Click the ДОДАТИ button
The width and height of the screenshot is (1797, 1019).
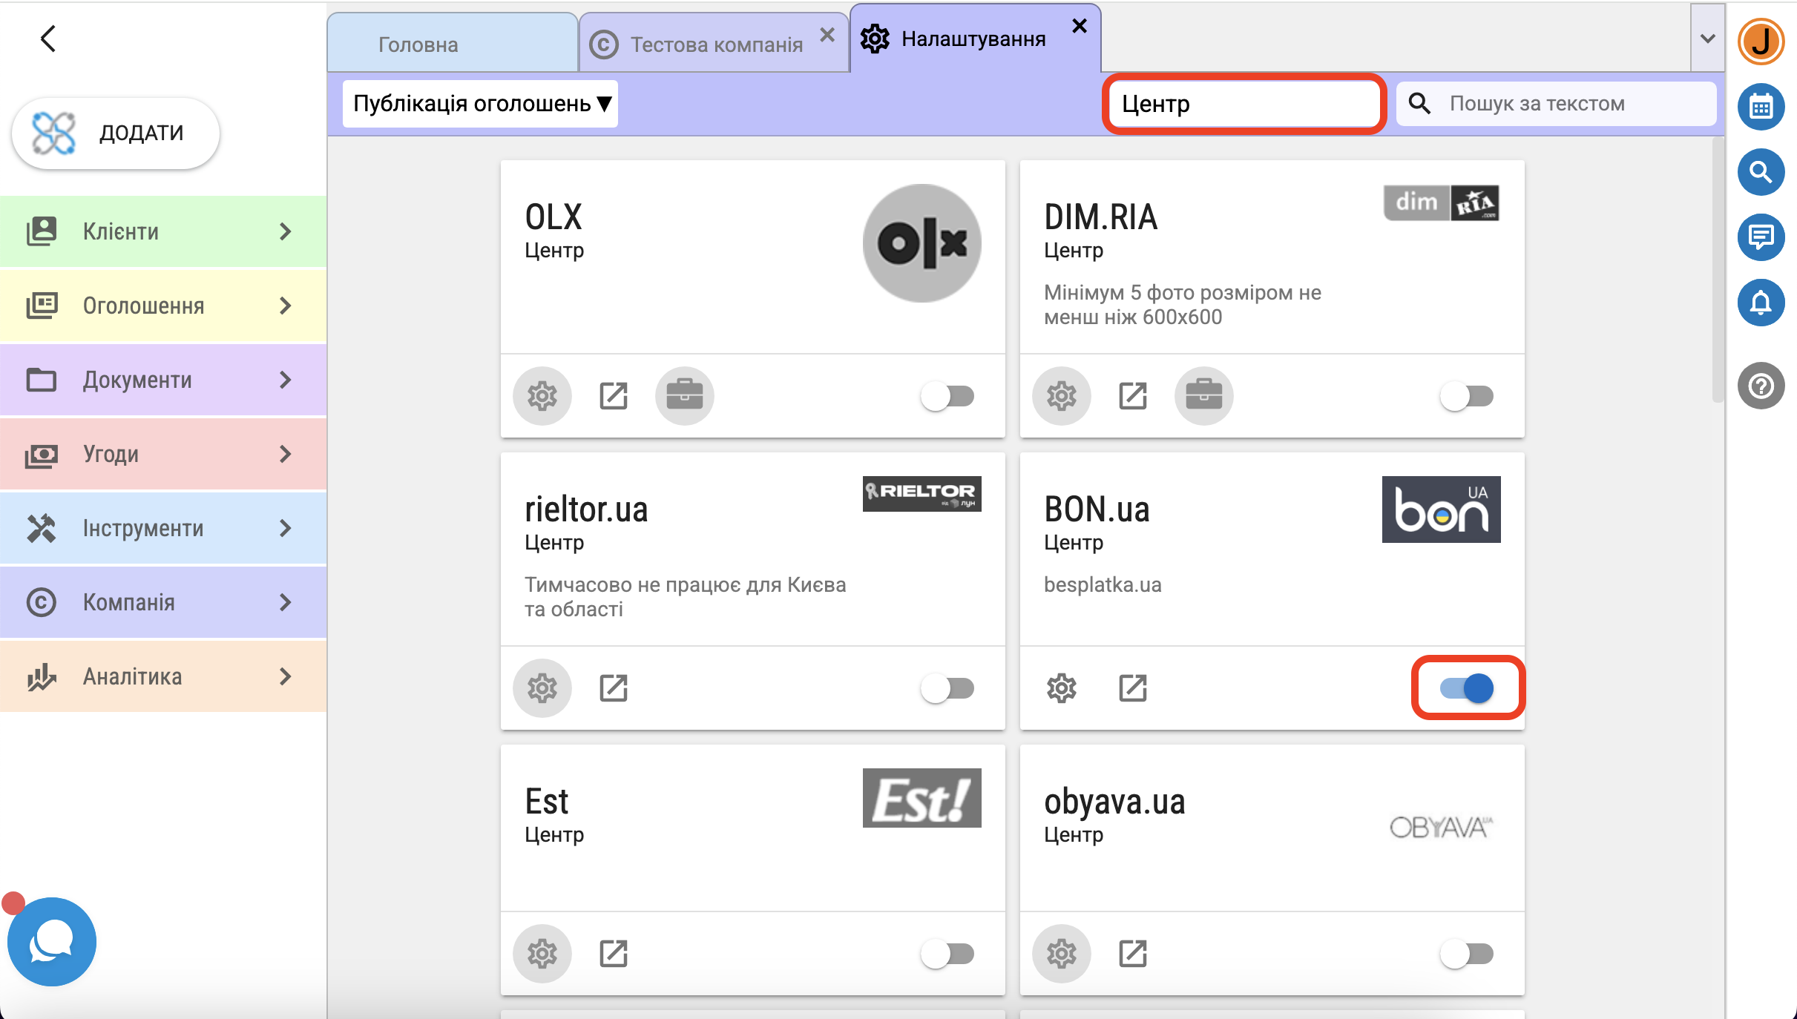[x=116, y=133]
